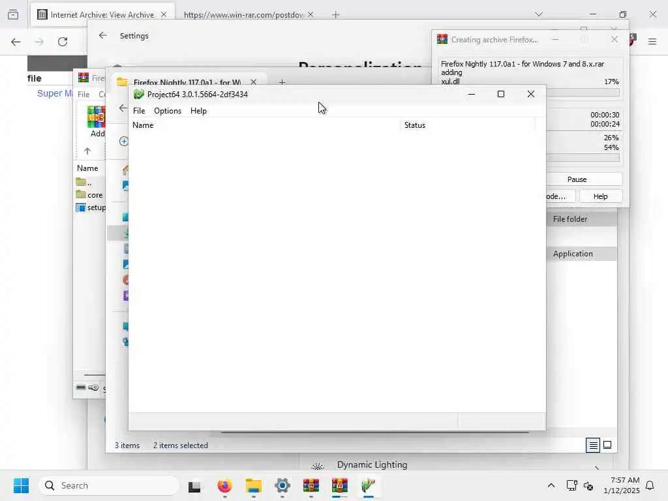Add a new File Explorer tab
This screenshot has height=501, width=668.
click(x=282, y=82)
